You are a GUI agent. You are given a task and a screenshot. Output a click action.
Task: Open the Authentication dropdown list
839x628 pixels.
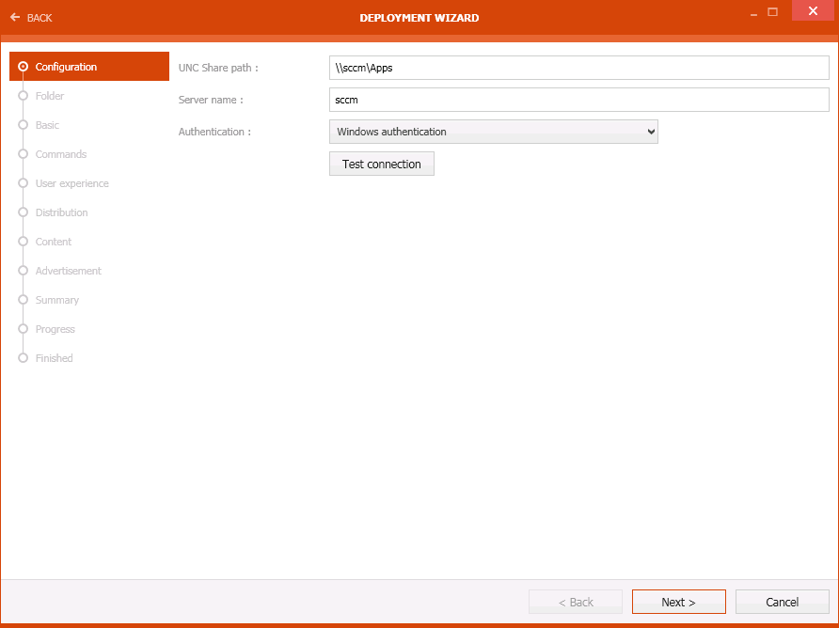(493, 132)
